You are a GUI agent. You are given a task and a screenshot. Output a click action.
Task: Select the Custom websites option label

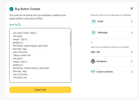[105, 72]
